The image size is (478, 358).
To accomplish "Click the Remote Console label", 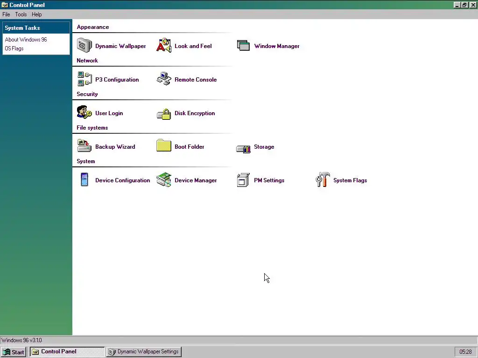I will pos(196,79).
